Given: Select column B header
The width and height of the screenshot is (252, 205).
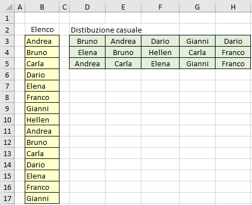Looking at the screenshot, I should click(x=42, y=7).
